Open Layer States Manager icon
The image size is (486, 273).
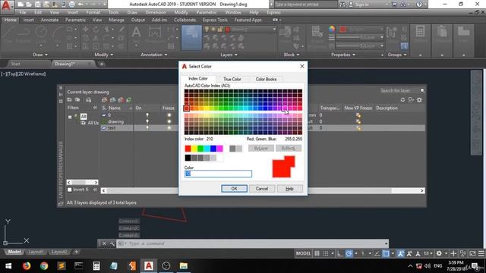click(88, 100)
